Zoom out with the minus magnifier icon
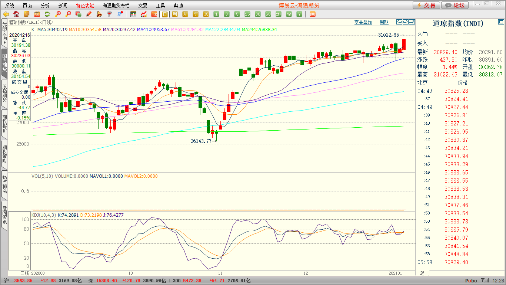 pos(68,14)
